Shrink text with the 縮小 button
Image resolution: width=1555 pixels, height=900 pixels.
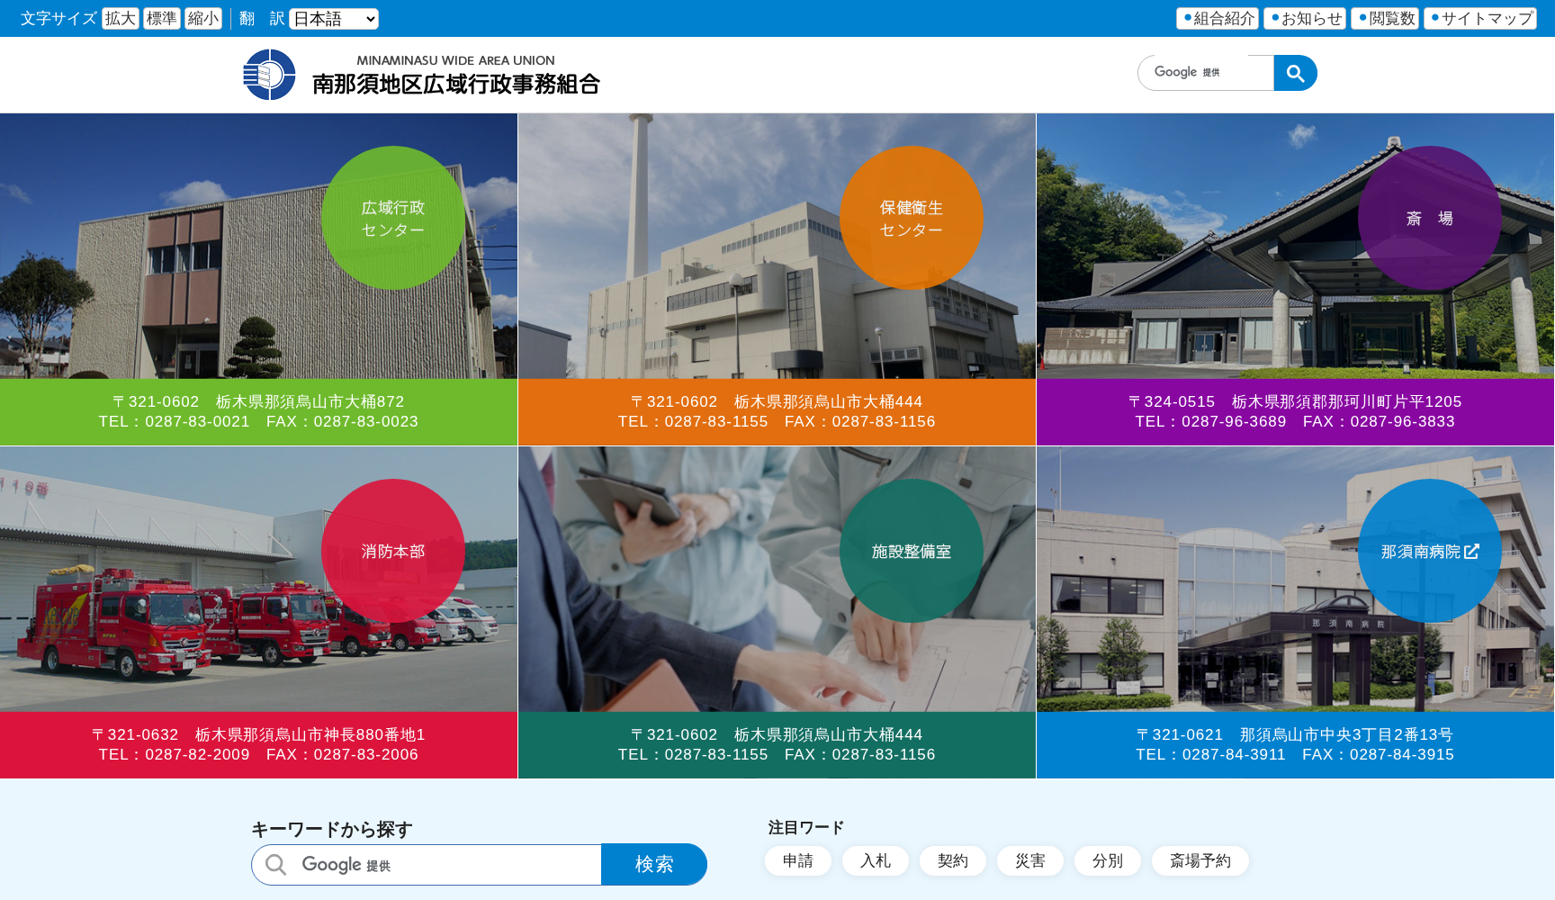click(203, 18)
